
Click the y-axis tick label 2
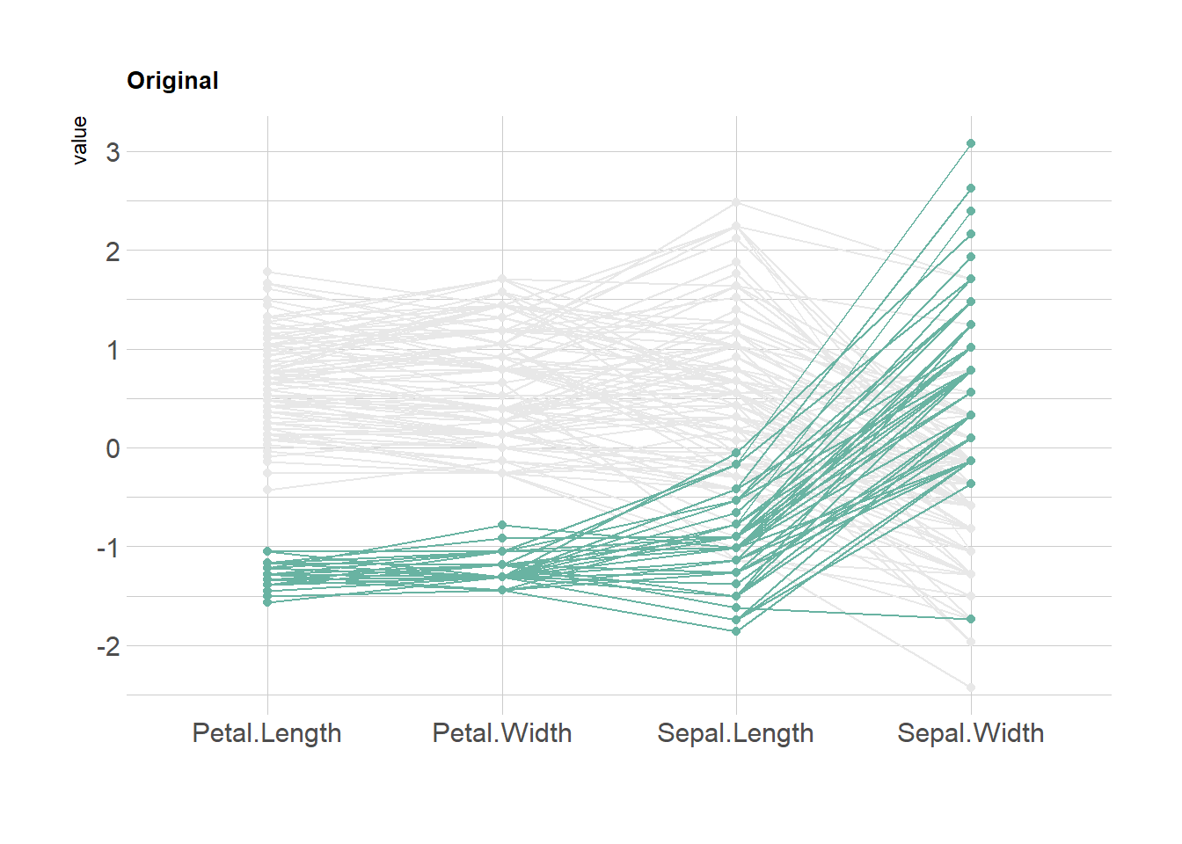(x=113, y=251)
